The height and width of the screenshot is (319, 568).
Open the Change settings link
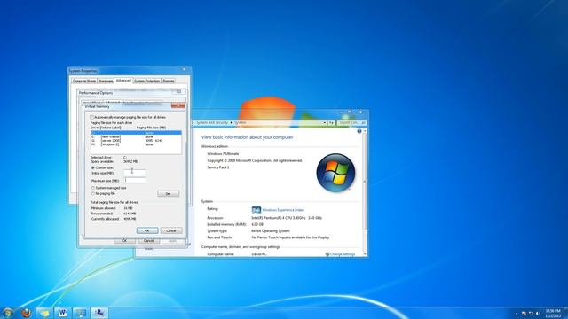[343, 254]
